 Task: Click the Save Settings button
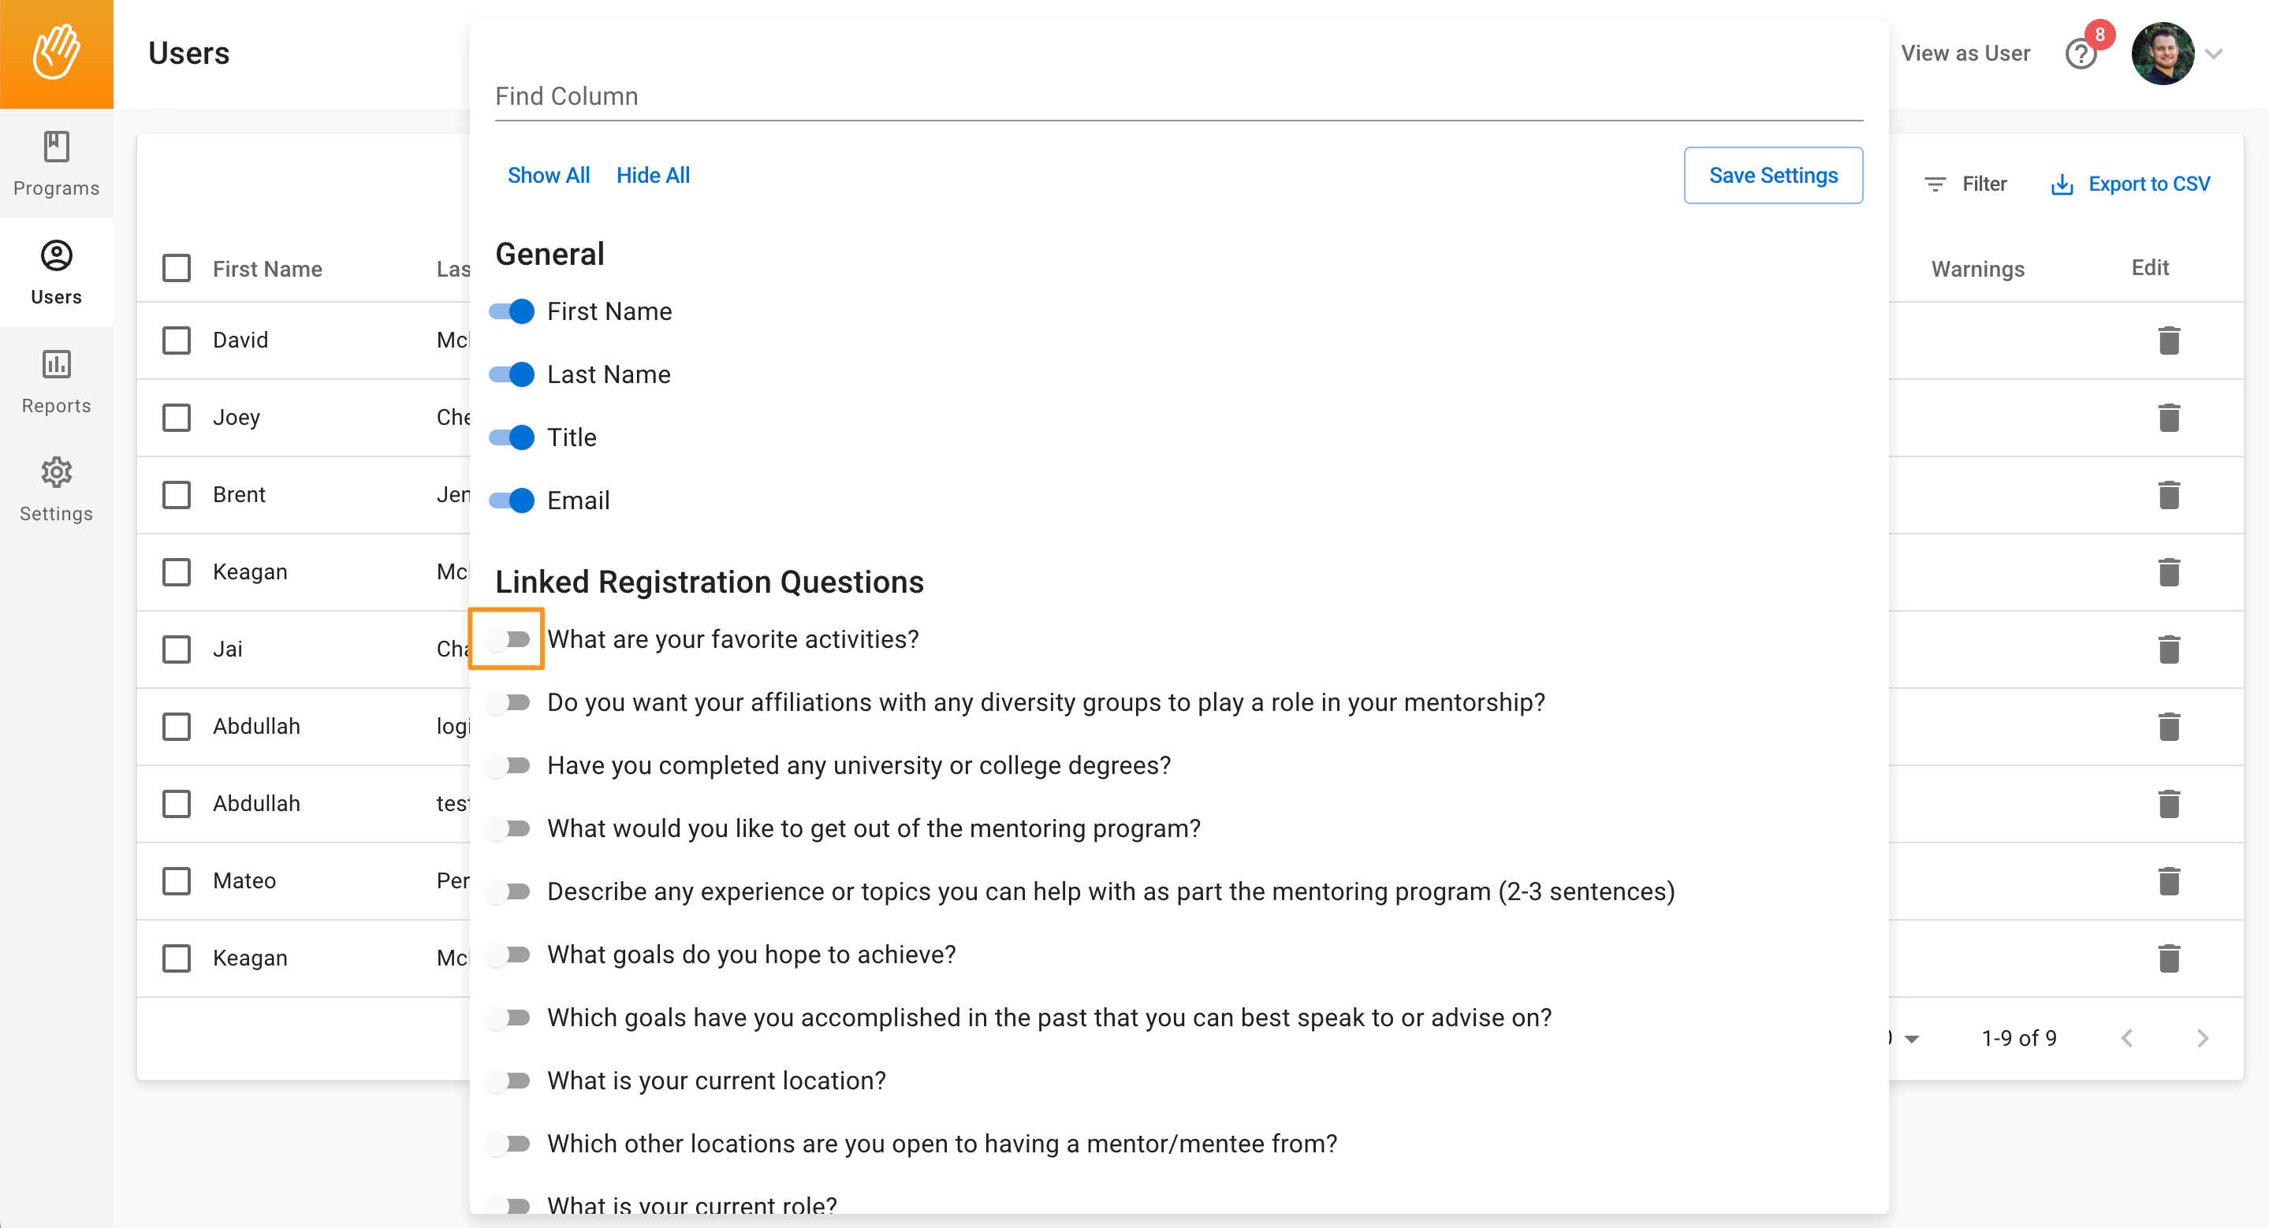pyautogui.click(x=1773, y=175)
